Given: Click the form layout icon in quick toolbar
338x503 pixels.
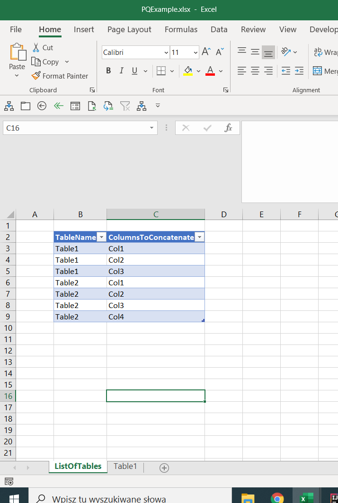Looking at the screenshot, I should pyautogui.click(x=75, y=106).
